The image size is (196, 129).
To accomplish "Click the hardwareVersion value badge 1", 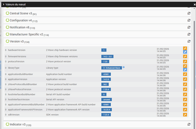I will [104, 50].
